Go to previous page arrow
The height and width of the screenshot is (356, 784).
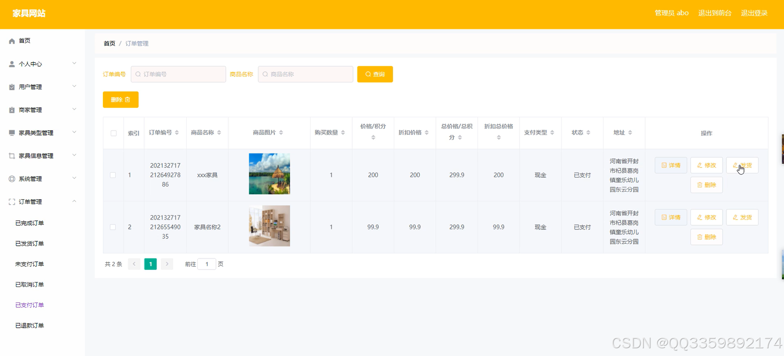(x=134, y=264)
